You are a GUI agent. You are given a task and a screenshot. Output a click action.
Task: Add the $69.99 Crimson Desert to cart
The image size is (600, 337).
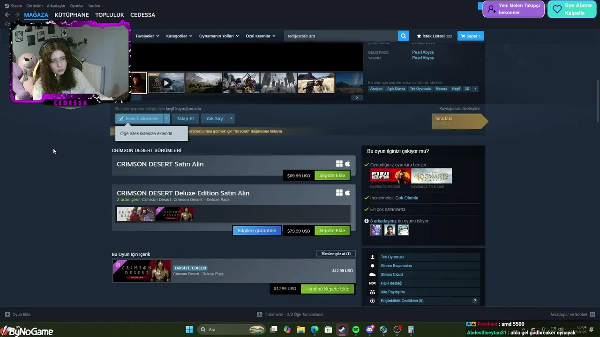332,176
